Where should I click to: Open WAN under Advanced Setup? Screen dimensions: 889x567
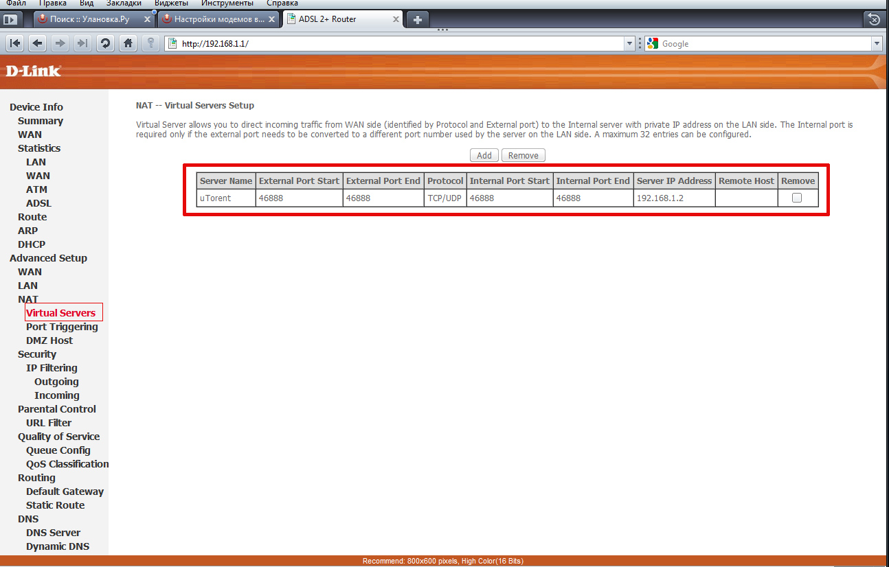(x=30, y=272)
